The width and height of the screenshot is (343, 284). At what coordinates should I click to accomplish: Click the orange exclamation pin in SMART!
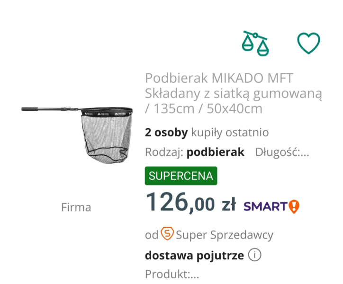tap(294, 206)
